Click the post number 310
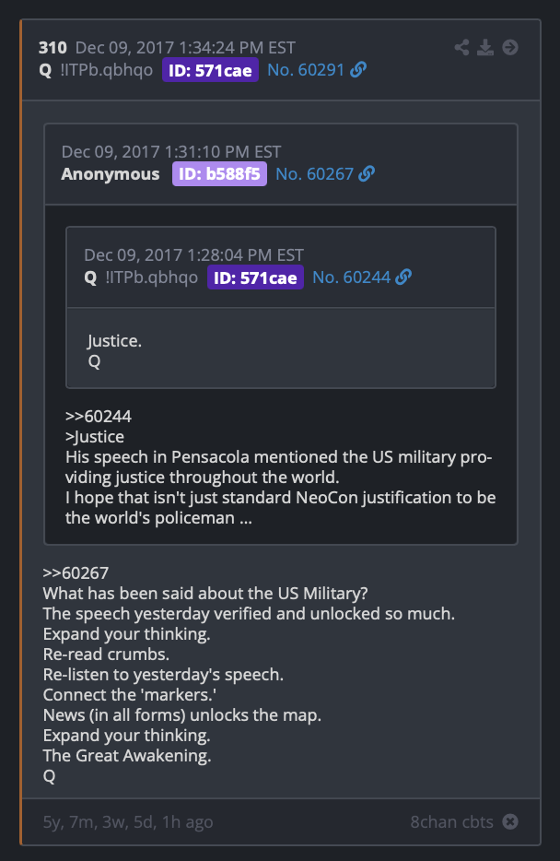Viewport: 560px width, 861px height. point(52,48)
